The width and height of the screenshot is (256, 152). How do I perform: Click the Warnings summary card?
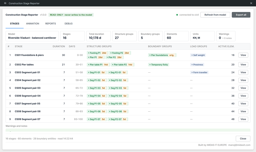coord(226,36)
